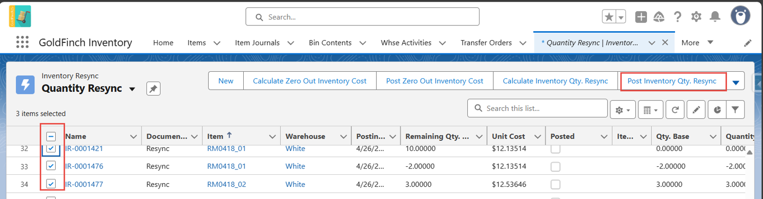Open the More navigation menu
763x199 pixels.
click(x=697, y=43)
